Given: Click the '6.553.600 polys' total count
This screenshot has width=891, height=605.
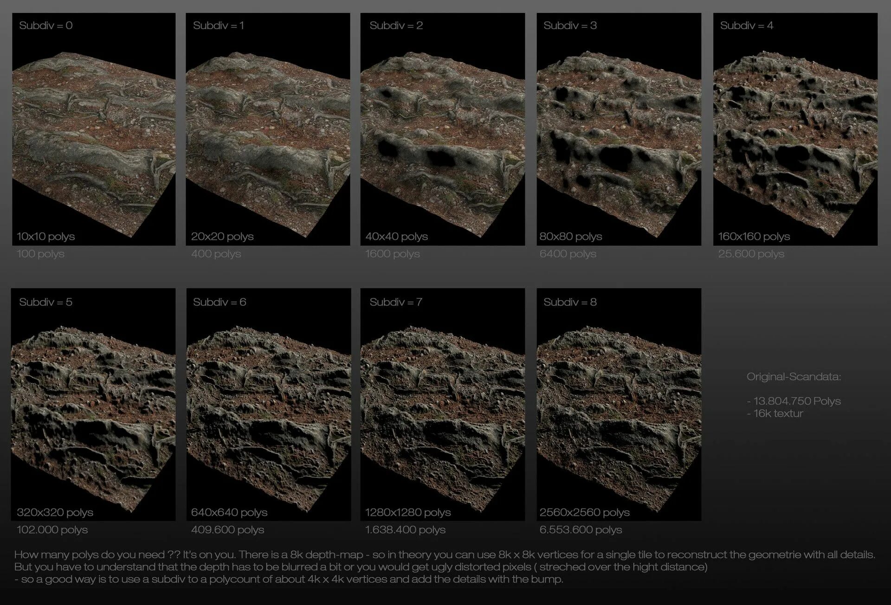Looking at the screenshot, I should [x=581, y=530].
